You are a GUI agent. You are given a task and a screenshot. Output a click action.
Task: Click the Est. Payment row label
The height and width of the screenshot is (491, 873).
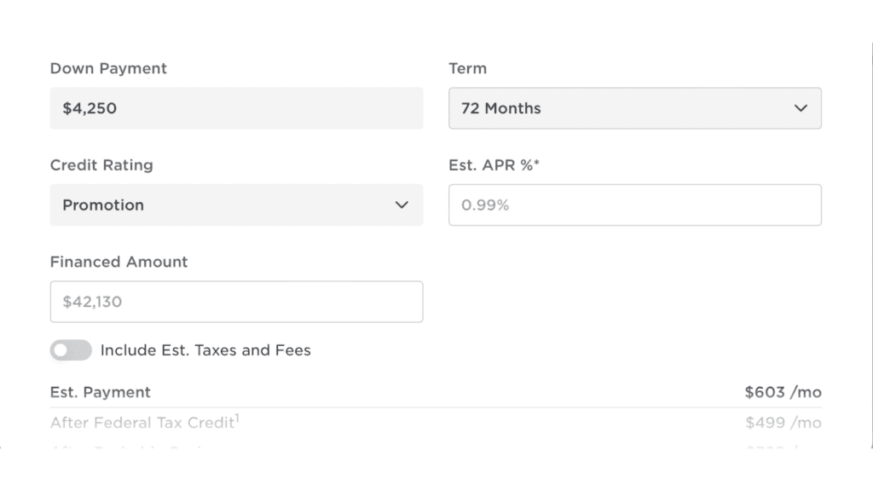tap(101, 392)
